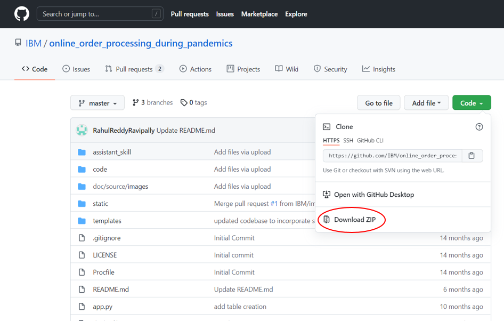Open Explore in the top navigation
504x321 pixels.
click(x=296, y=14)
